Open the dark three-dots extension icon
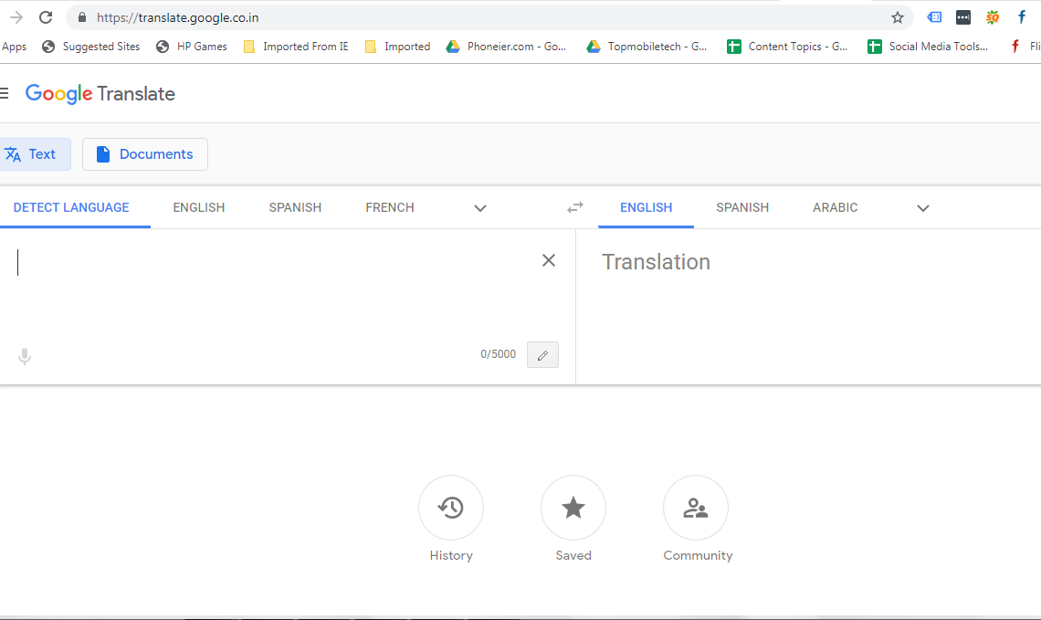This screenshot has height=620, width=1041. coord(963,17)
